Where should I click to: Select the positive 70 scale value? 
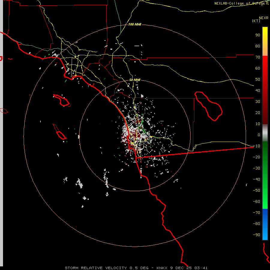coord(258,57)
